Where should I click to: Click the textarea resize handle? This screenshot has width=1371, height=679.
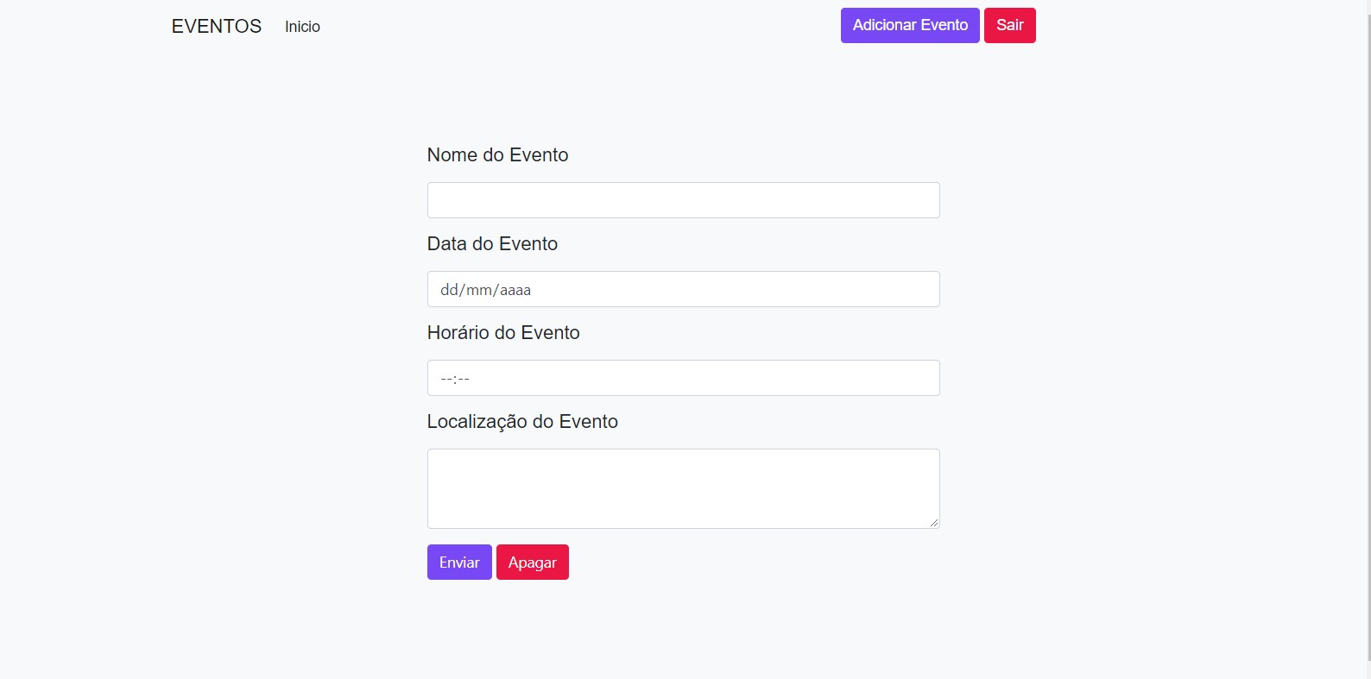(935, 522)
